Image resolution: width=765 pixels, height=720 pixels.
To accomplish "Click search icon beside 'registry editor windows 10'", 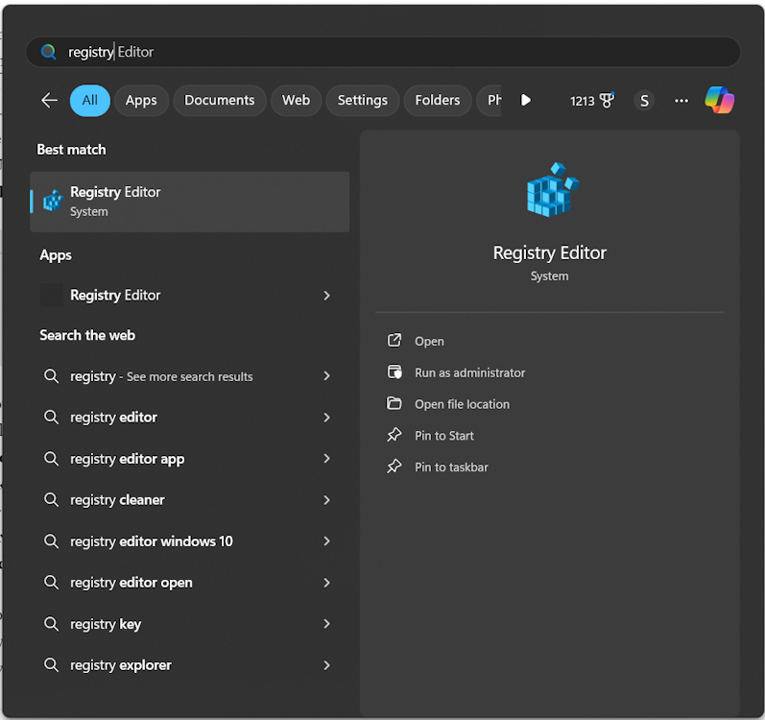I will click(x=51, y=541).
